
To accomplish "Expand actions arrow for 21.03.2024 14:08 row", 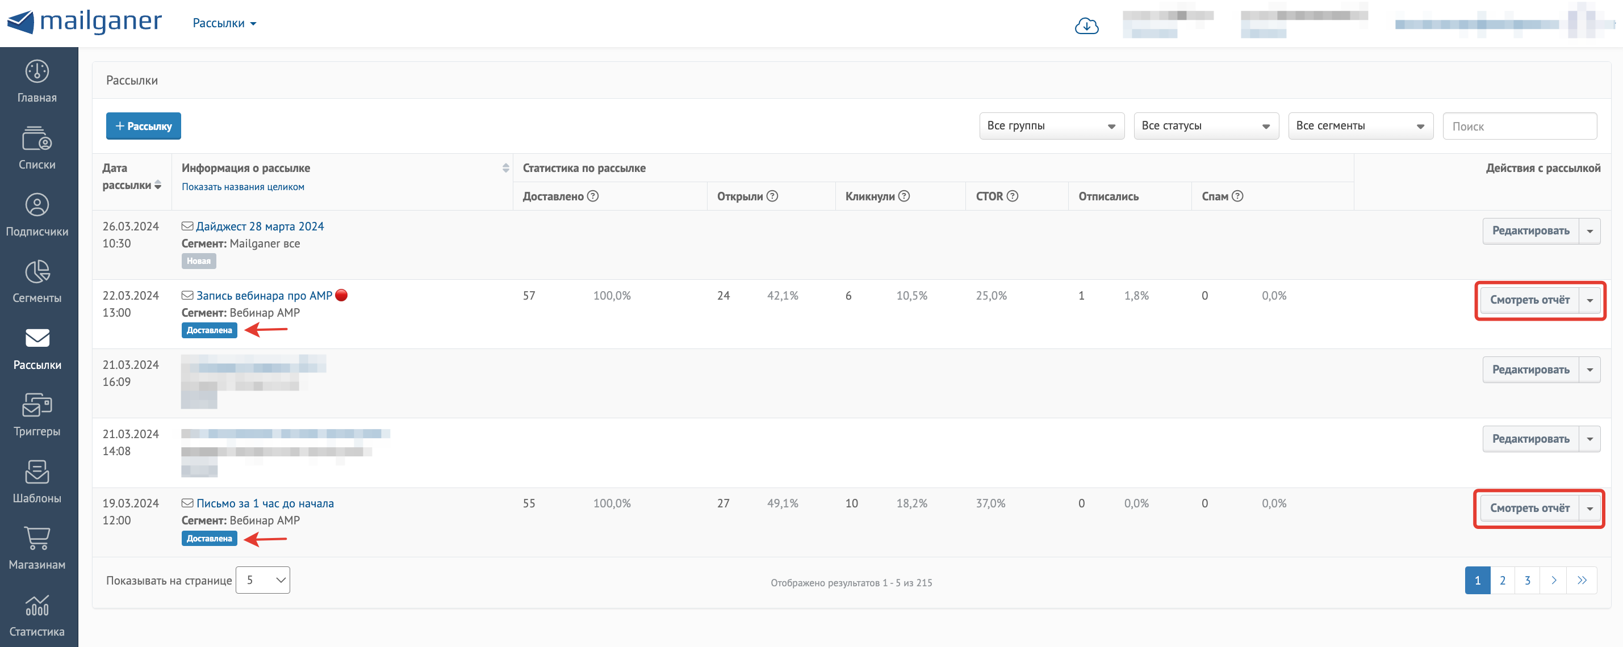I will coord(1589,439).
